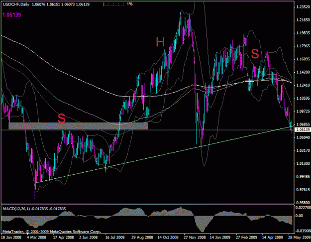Click the 0.022708 MACD scale value
This screenshot has width=311, height=242.
(x=303, y=208)
